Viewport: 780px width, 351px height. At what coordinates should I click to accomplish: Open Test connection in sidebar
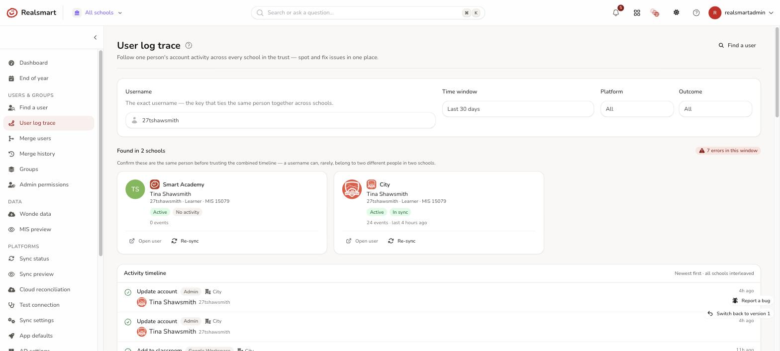tap(48, 305)
